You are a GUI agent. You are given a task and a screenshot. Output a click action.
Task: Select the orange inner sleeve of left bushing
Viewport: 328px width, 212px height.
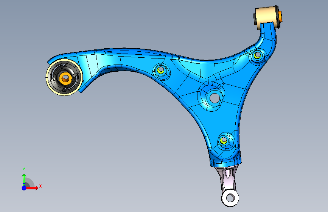coord(66,78)
